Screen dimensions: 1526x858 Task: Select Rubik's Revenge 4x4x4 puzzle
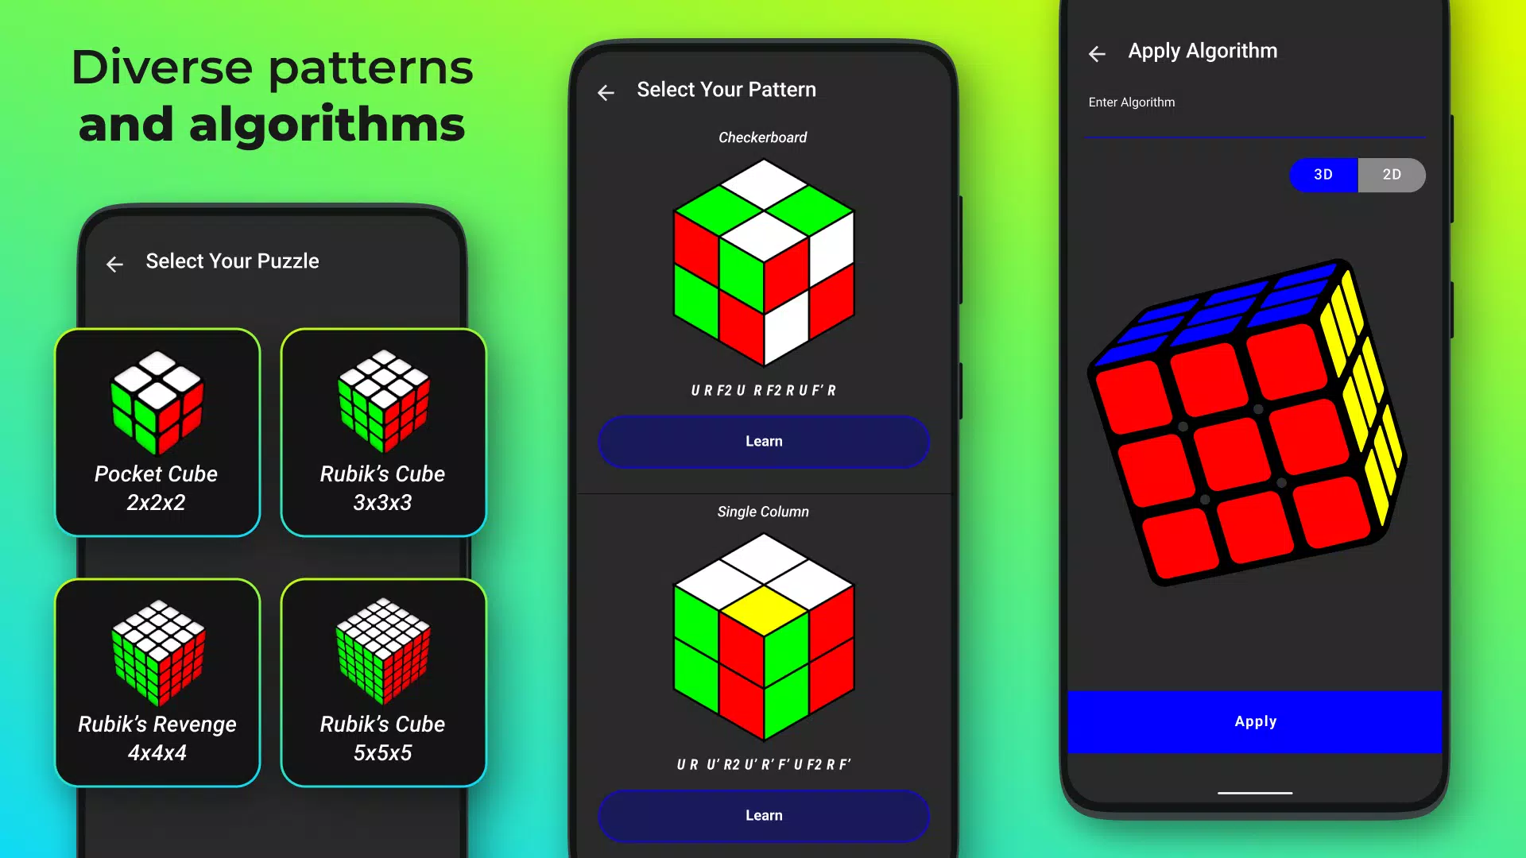coord(157,681)
